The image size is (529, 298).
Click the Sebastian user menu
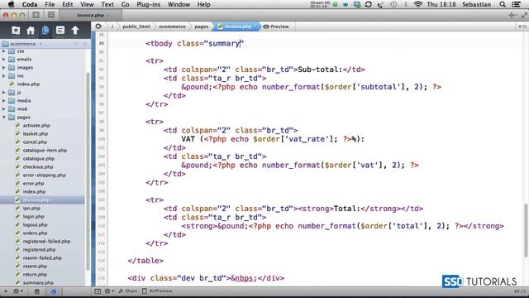tap(476, 4)
